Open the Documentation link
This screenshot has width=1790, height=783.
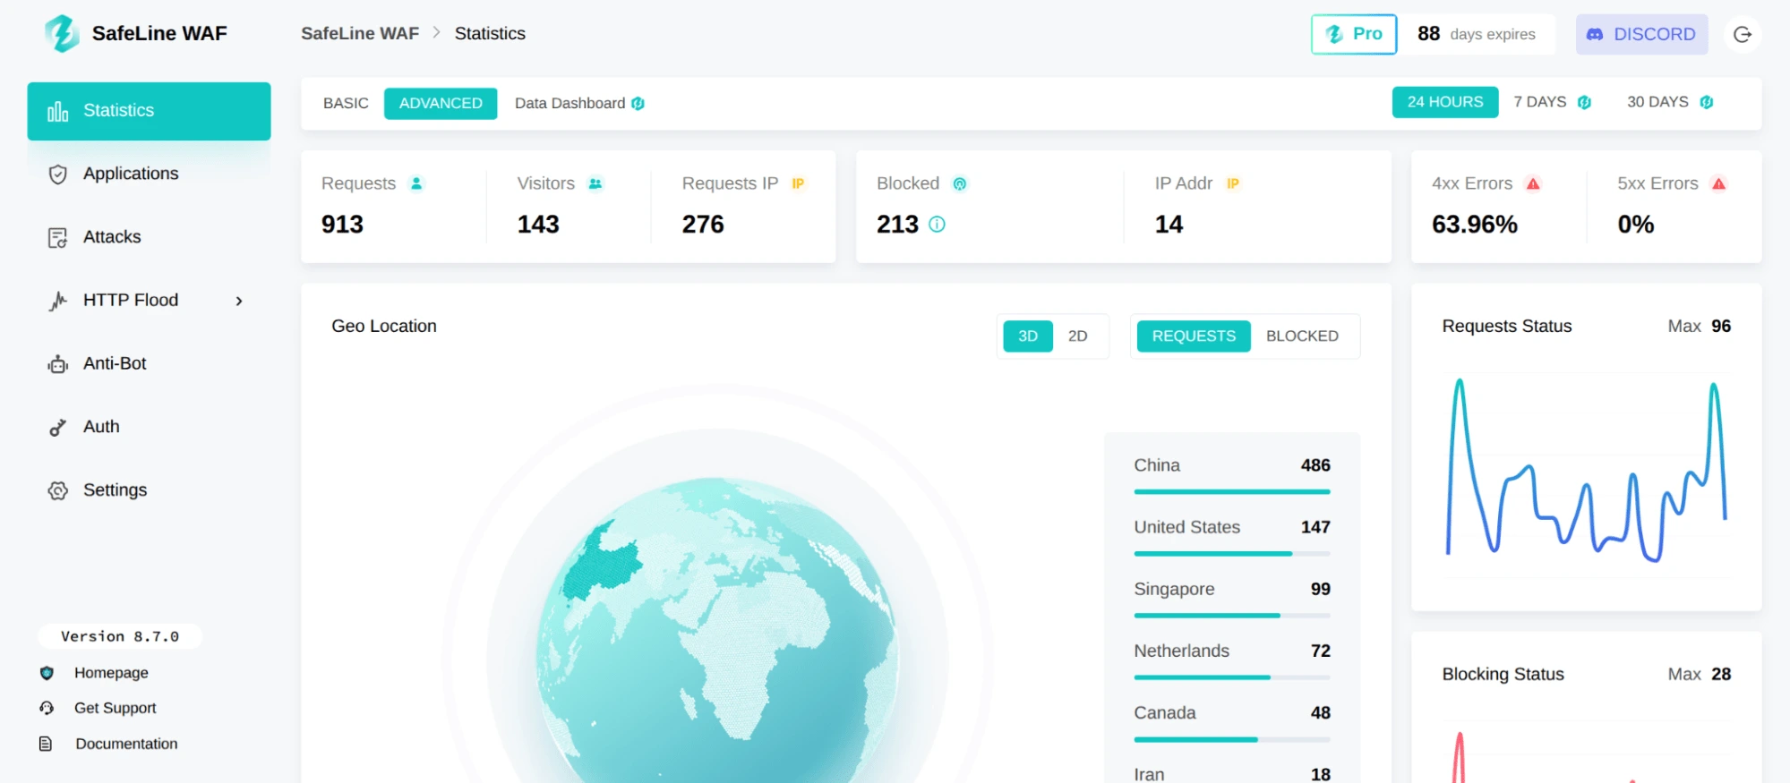coord(126,744)
